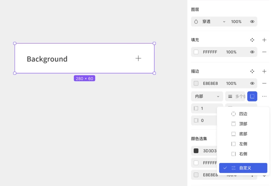
Task: Click the blue individual stroke sides button
Action: (x=252, y=96)
